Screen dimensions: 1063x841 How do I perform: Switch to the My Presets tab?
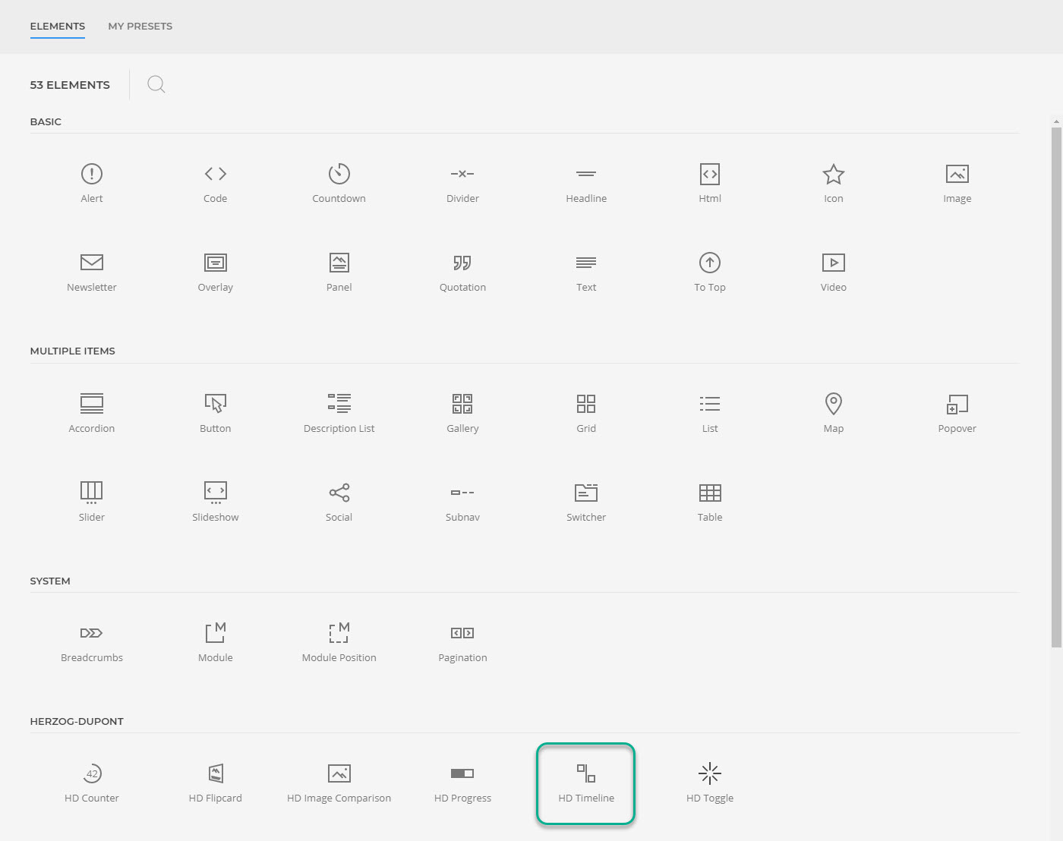[140, 26]
